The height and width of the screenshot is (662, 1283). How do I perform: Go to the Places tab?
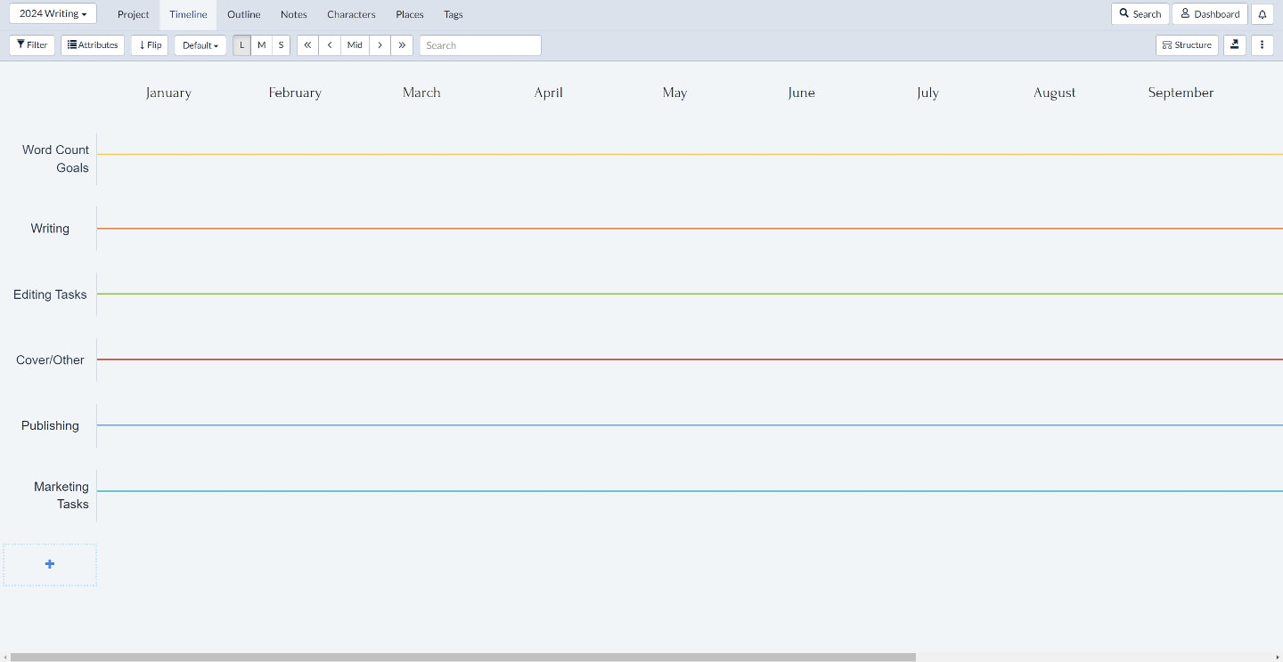pos(410,15)
